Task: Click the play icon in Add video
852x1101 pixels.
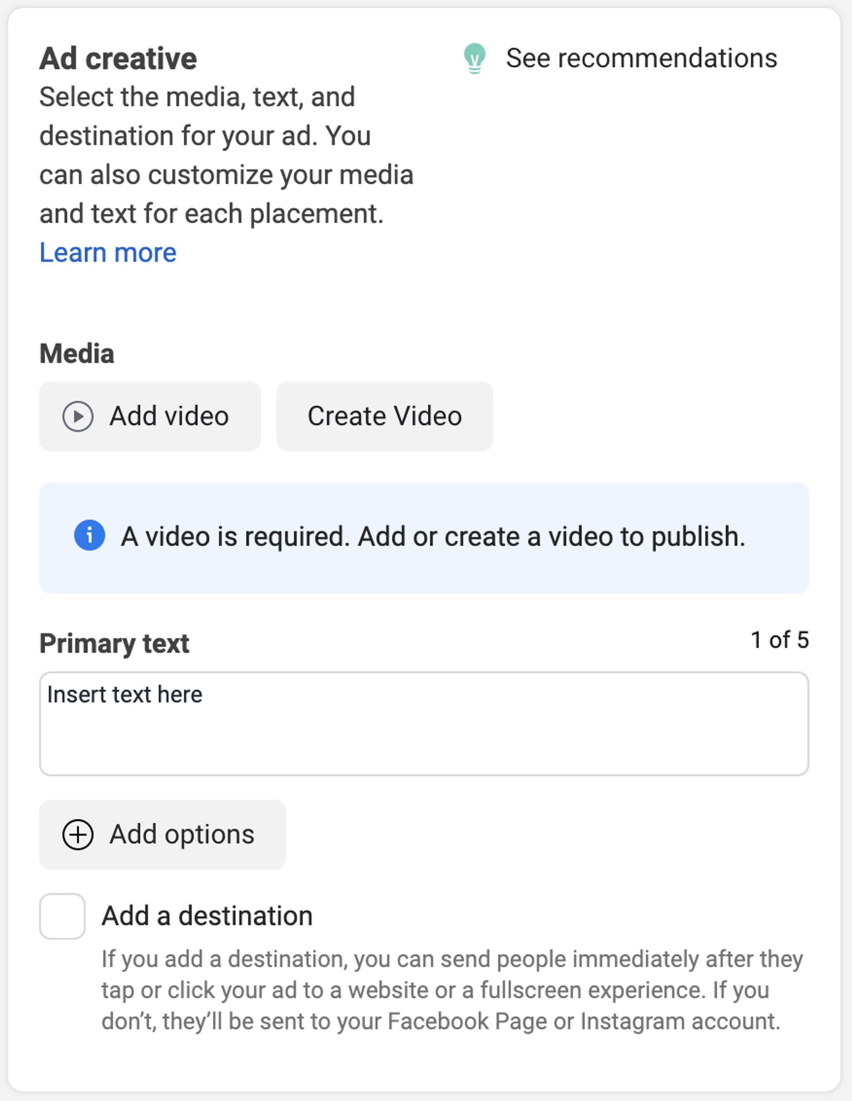Action: point(78,416)
